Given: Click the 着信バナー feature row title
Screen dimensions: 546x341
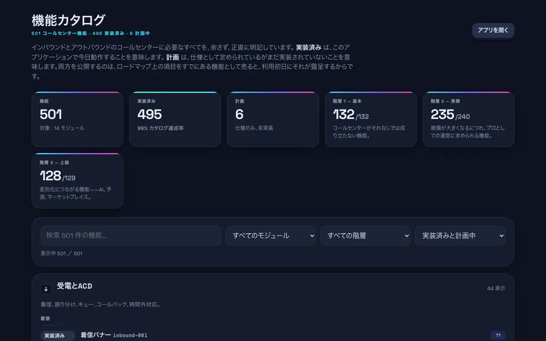Looking at the screenshot, I should [x=96, y=335].
